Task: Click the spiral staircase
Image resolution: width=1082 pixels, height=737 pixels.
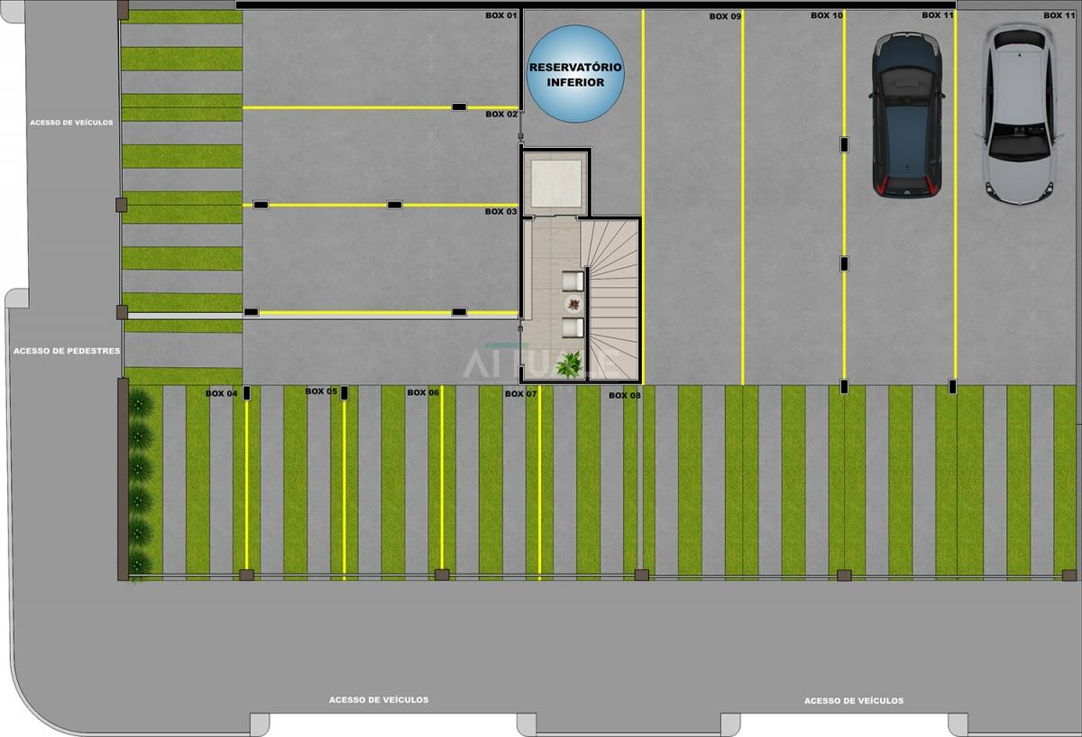Action: [x=611, y=299]
